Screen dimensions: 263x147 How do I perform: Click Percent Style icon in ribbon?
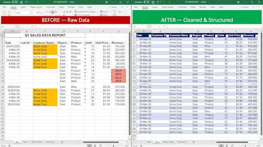(x=67, y=12)
